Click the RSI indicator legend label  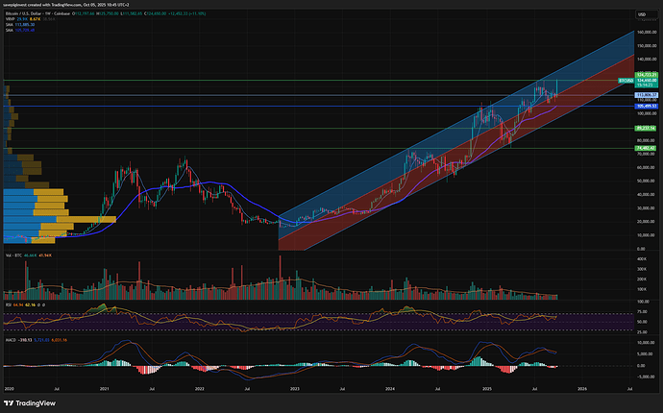click(x=8, y=306)
